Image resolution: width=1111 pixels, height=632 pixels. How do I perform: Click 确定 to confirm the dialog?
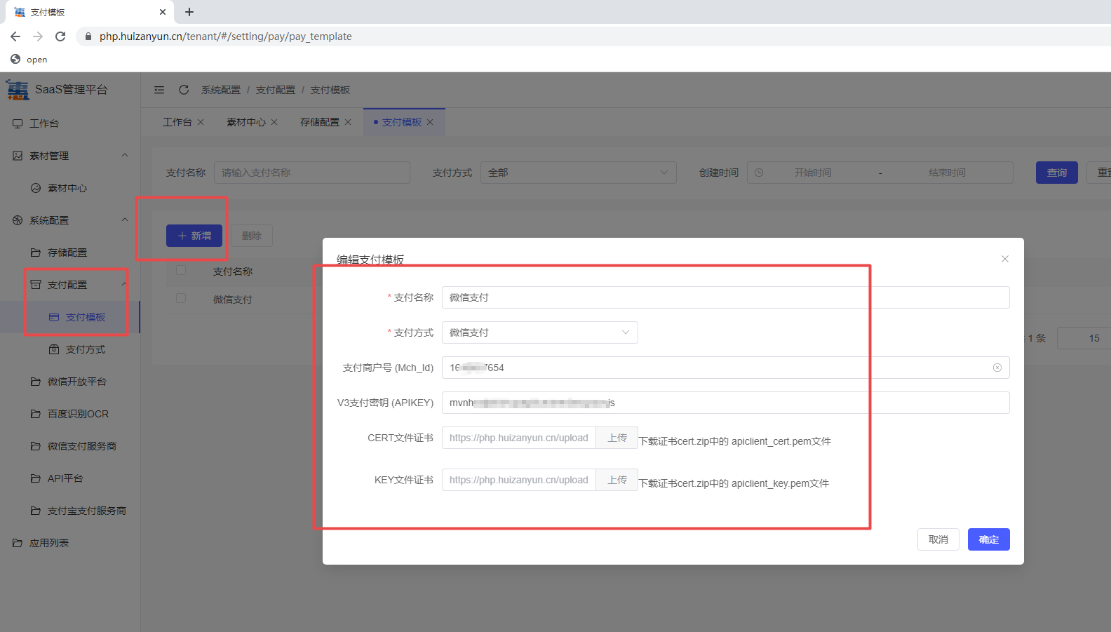click(989, 539)
